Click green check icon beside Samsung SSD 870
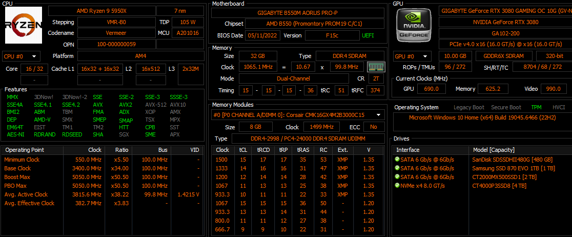This screenshot has height=237, width=572. tap(397, 168)
